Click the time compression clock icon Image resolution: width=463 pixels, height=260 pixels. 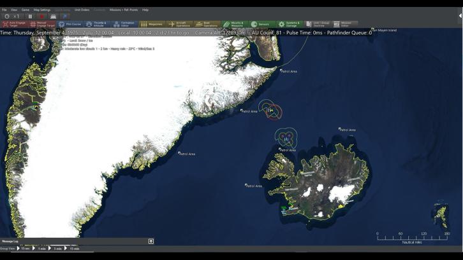7,17
